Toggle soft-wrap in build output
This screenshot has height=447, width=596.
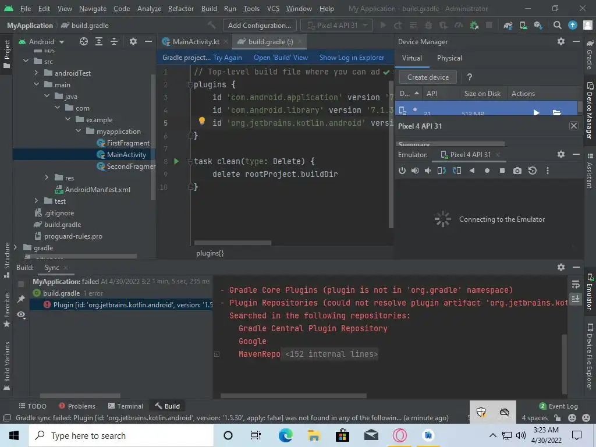[x=576, y=284]
